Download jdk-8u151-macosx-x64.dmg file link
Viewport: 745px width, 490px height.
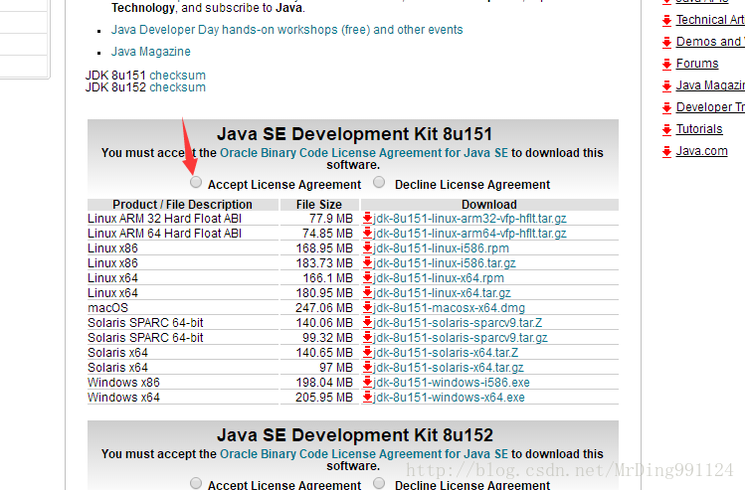(x=449, y=308)
